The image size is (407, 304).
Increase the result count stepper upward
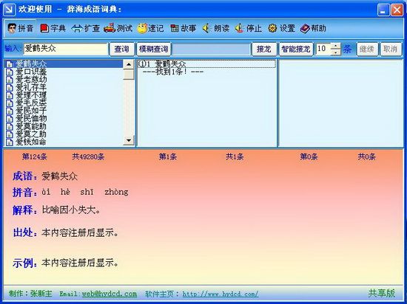click(336, 46)
